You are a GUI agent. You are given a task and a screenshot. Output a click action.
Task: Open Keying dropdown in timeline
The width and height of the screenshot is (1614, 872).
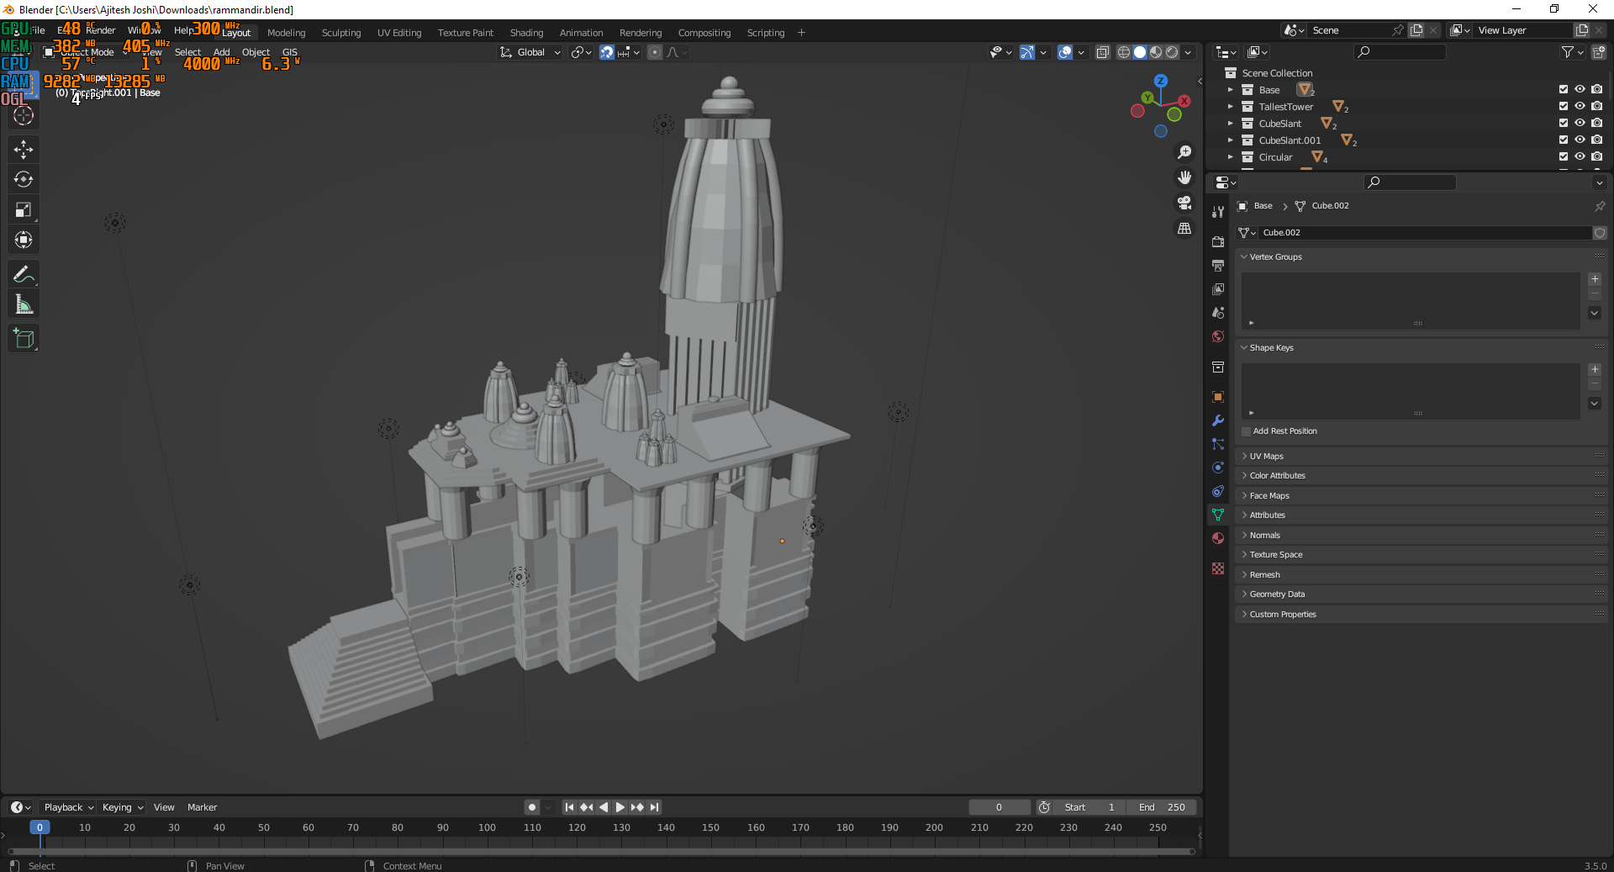(x=123, y=807)
